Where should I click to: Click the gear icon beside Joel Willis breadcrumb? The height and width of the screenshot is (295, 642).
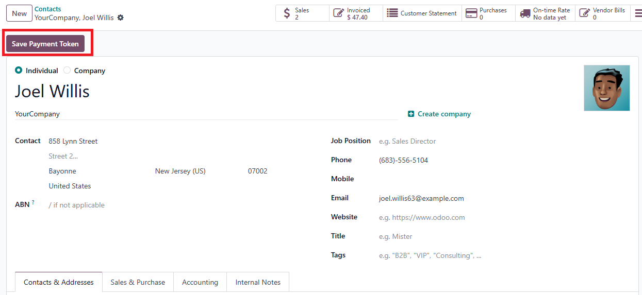click(x=121, y=18)
